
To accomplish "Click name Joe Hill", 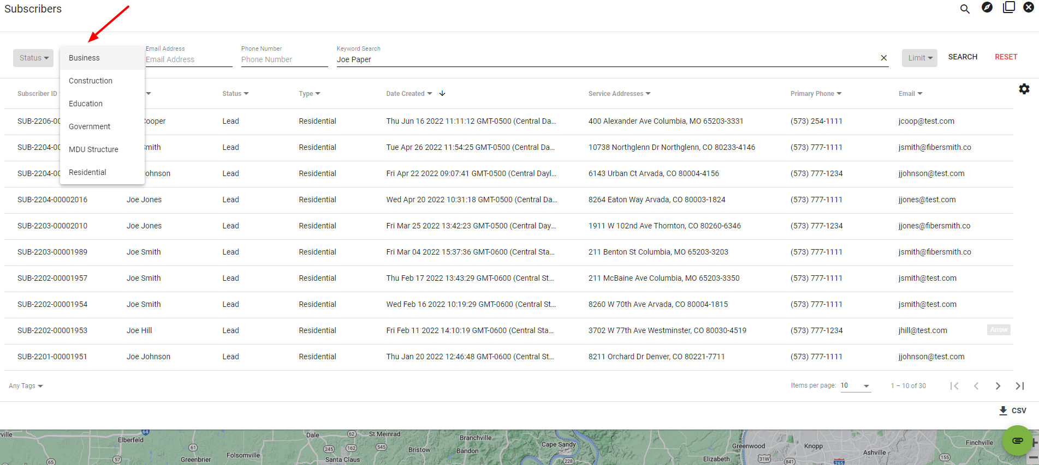I will (x=139, y=330).
